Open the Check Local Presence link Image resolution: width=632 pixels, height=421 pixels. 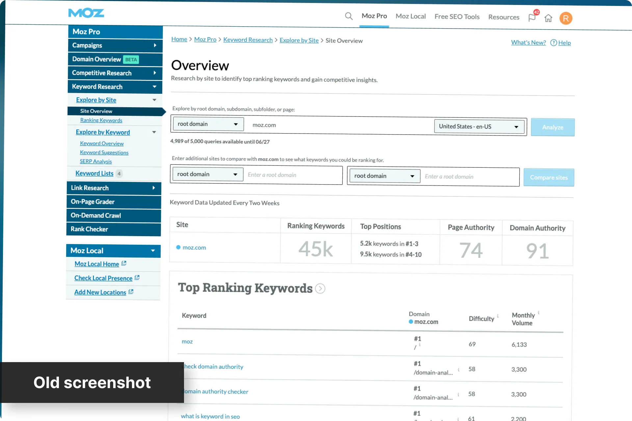click(103, 278)
